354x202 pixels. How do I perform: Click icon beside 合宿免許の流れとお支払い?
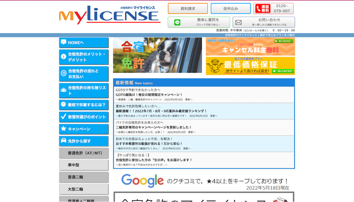click(63, 73)
